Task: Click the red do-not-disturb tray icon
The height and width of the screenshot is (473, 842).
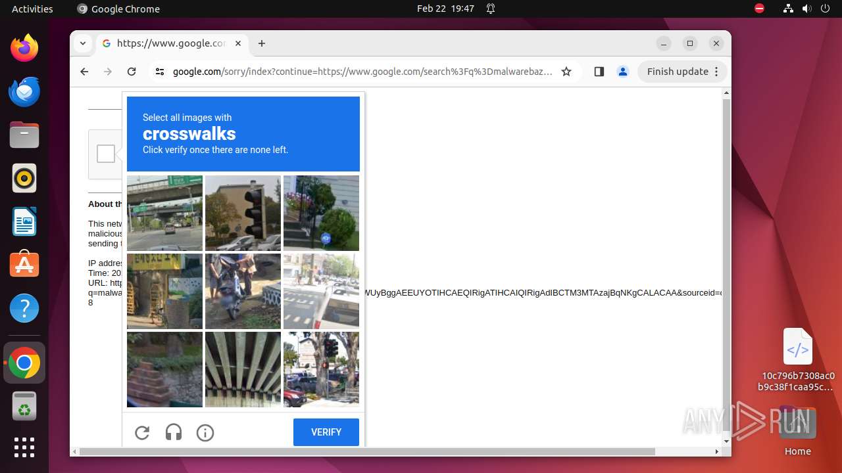Action: [759, 9]
